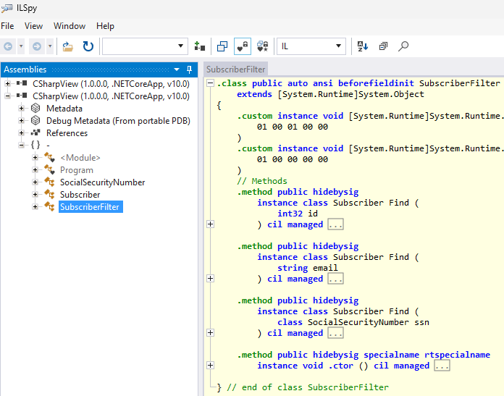Click the Forward navigation arrow
The width and height of the screenshot is (504, 396).
37,46
